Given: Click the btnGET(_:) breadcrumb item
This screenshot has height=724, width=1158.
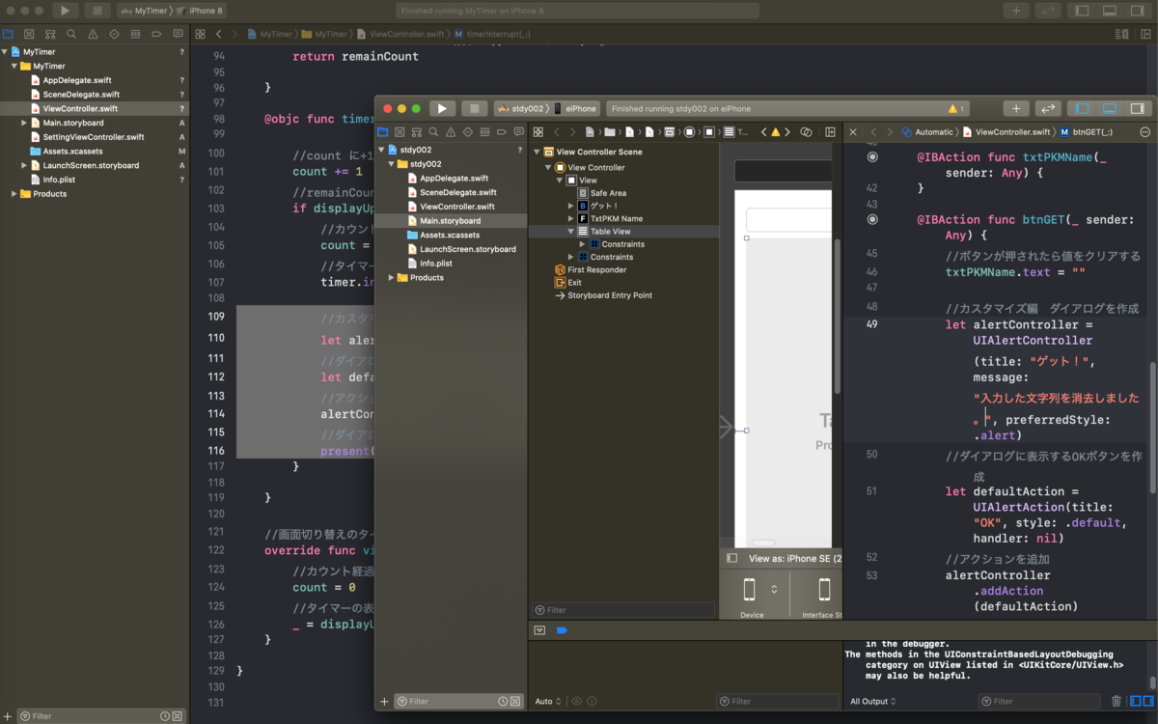Looking at the screenshot, I should [x=1085, y=131].
